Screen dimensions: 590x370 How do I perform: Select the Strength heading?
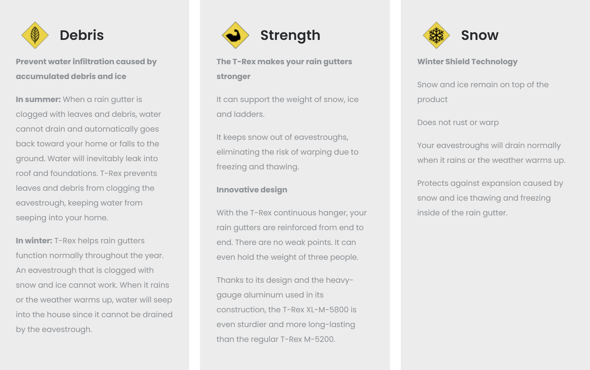click(x=290, y=35)
